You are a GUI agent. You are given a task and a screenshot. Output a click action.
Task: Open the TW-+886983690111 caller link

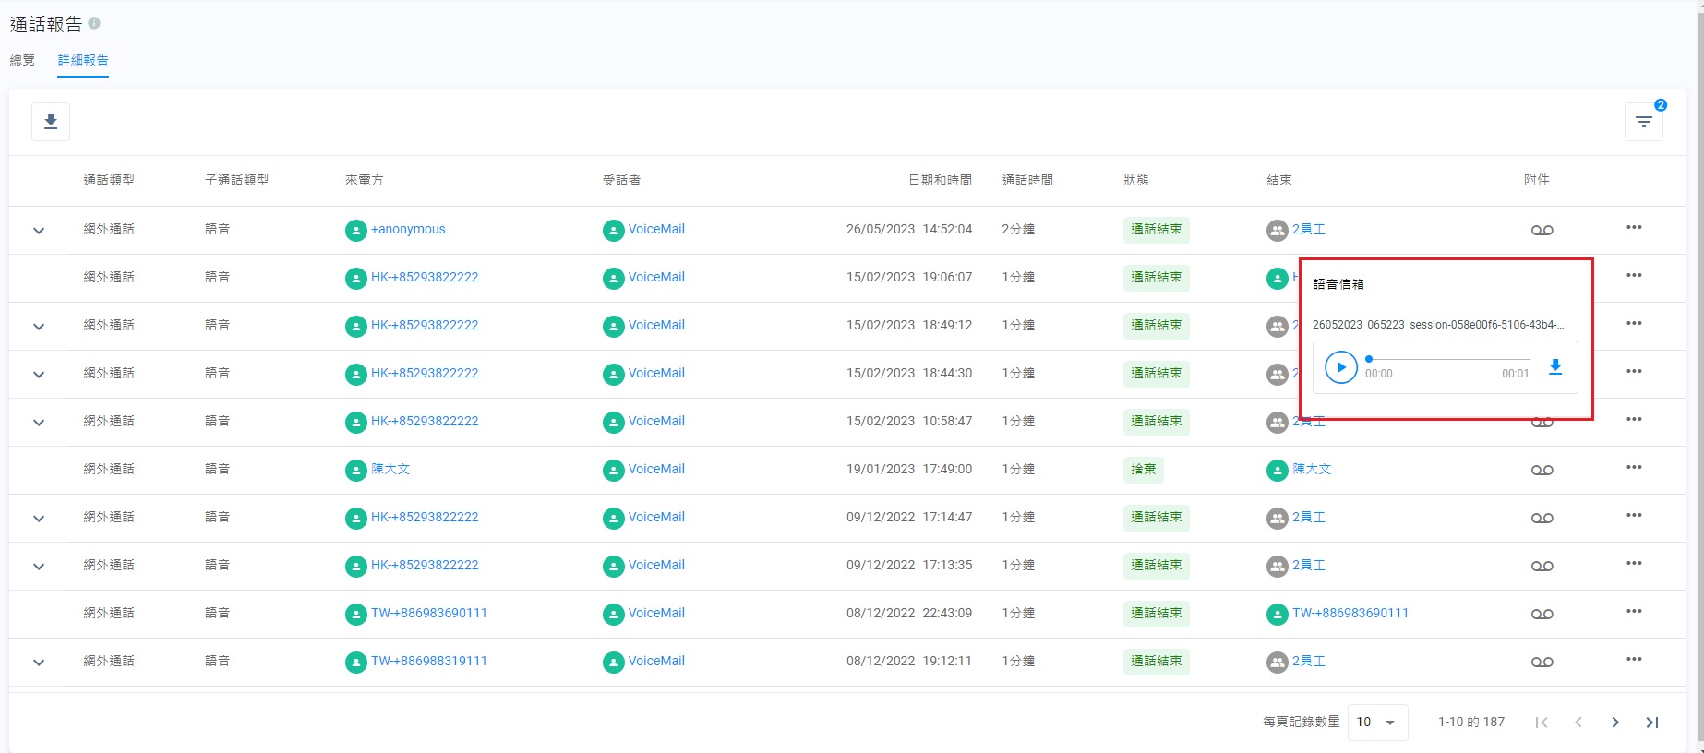(x=428, y=614)
